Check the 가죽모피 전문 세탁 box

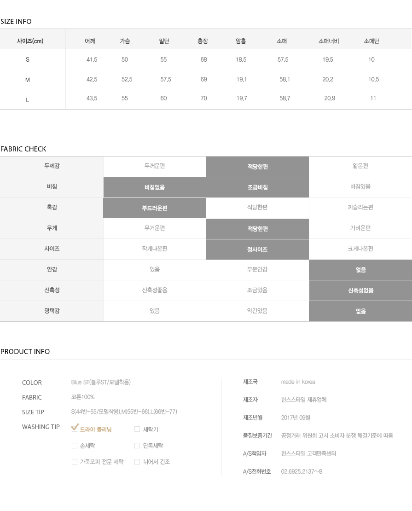[75, 462]
